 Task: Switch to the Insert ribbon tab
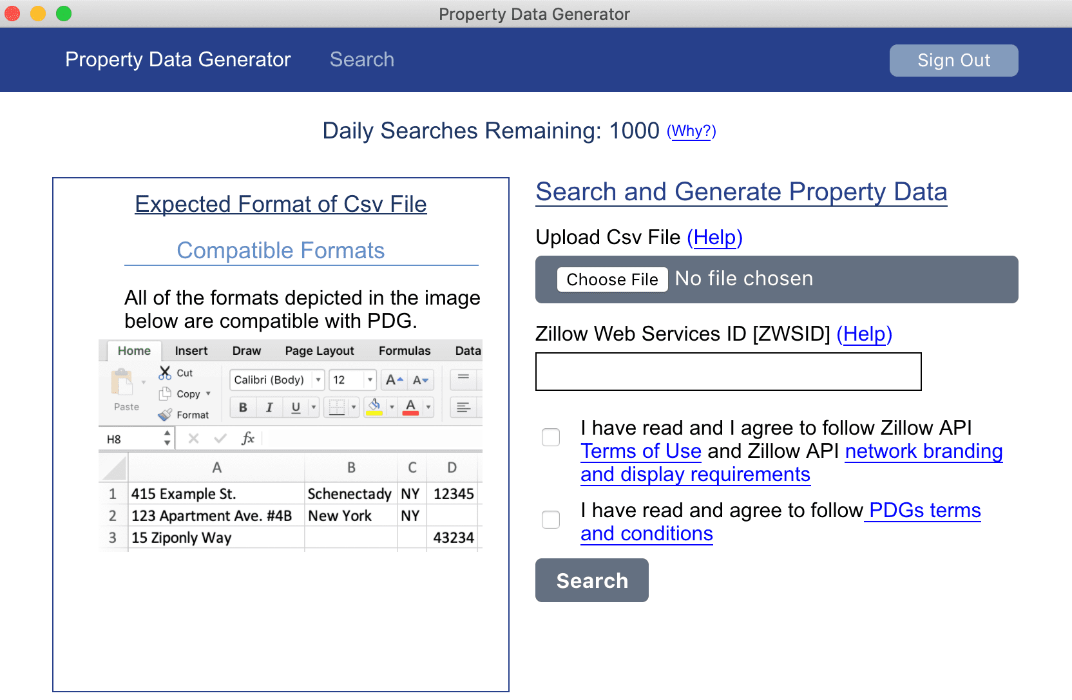coord(191,351)
